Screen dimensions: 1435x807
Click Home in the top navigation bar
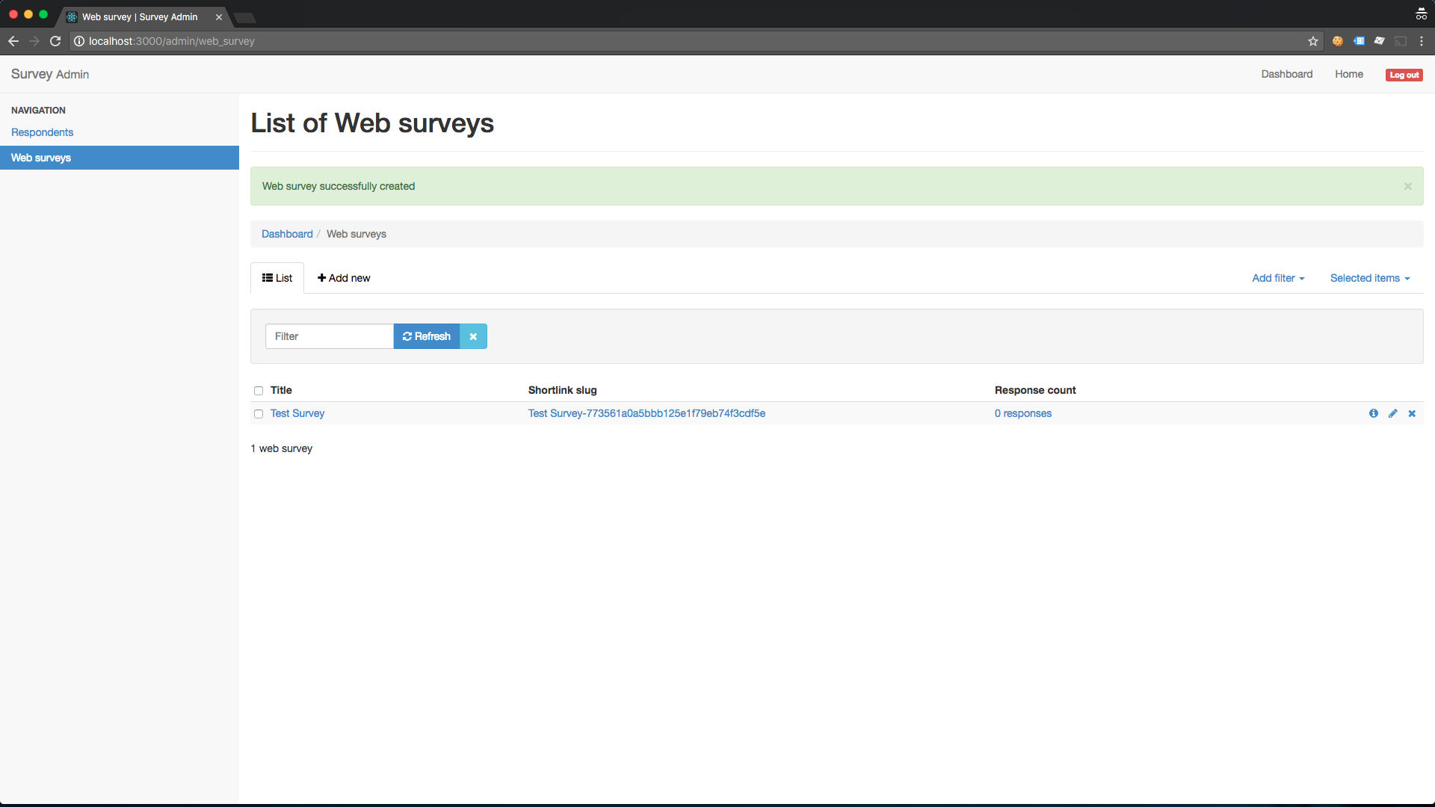pyautogui.click(x=1348, y=74)
